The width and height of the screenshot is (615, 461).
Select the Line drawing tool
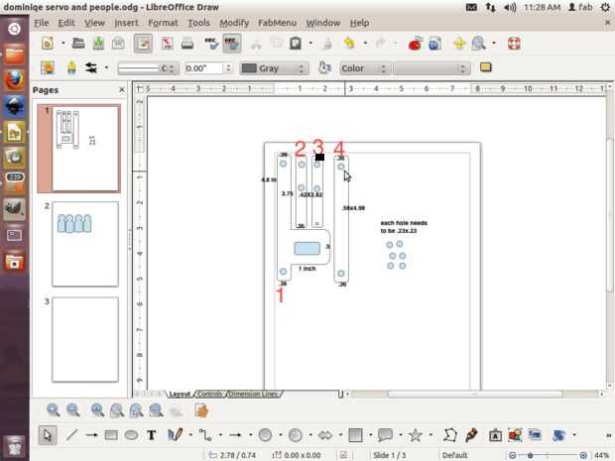pos(71,435)
